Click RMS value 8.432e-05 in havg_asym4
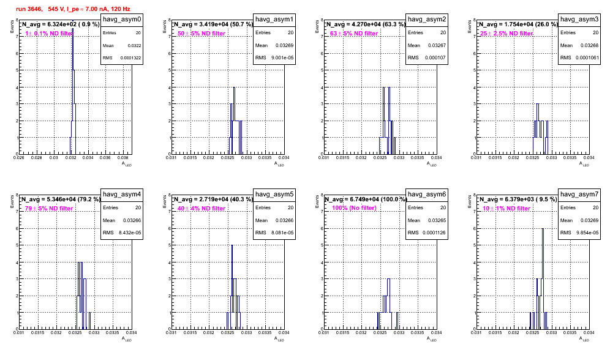 click(130, 233)
